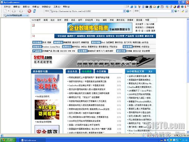189x142 pixels.
Task: Open the 工具 menu in menu bar
Action: tap(57, 6)
